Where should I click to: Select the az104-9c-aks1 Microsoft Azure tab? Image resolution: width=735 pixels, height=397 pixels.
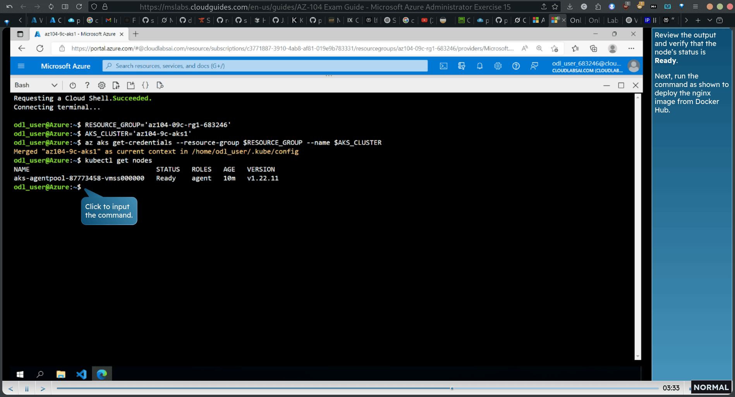(x=79, y=34)
